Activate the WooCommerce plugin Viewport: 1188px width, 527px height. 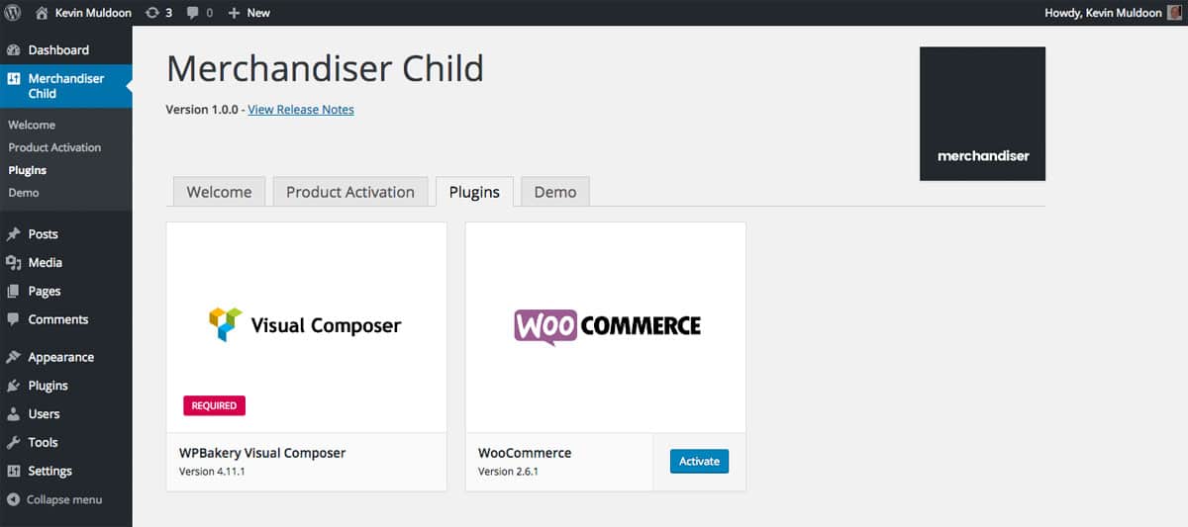(699, 461)
